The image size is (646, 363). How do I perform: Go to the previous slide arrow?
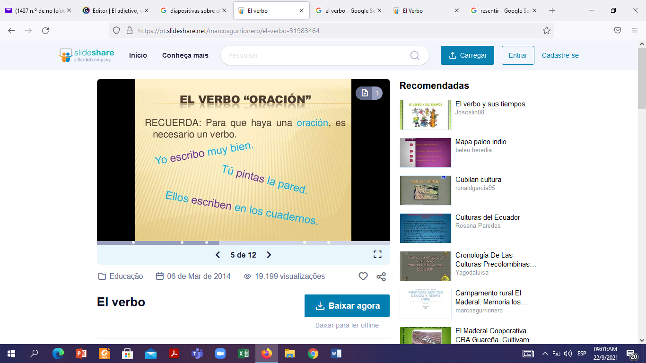pos(218,254)
